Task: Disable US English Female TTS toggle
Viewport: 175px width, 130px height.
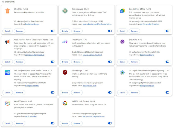Action: 167,92
